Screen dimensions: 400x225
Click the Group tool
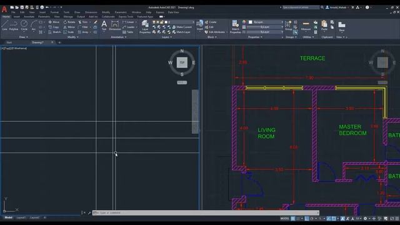point(288,26)
